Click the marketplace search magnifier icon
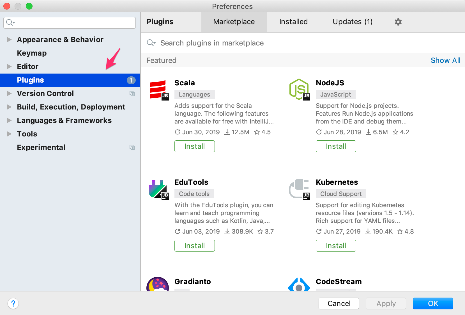 click(151, 43)
